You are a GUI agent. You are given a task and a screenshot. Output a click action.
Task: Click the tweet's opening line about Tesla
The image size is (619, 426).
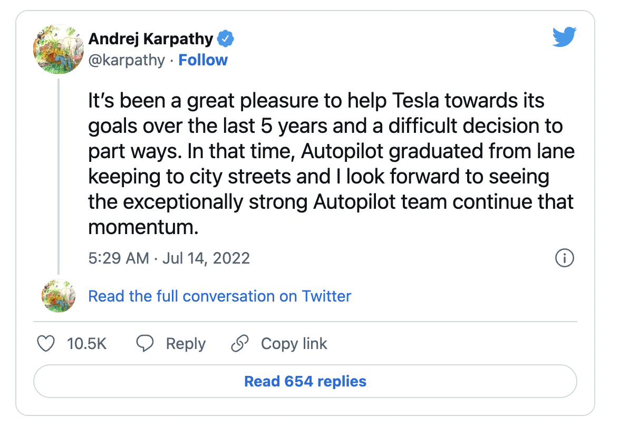coord(316,101)
